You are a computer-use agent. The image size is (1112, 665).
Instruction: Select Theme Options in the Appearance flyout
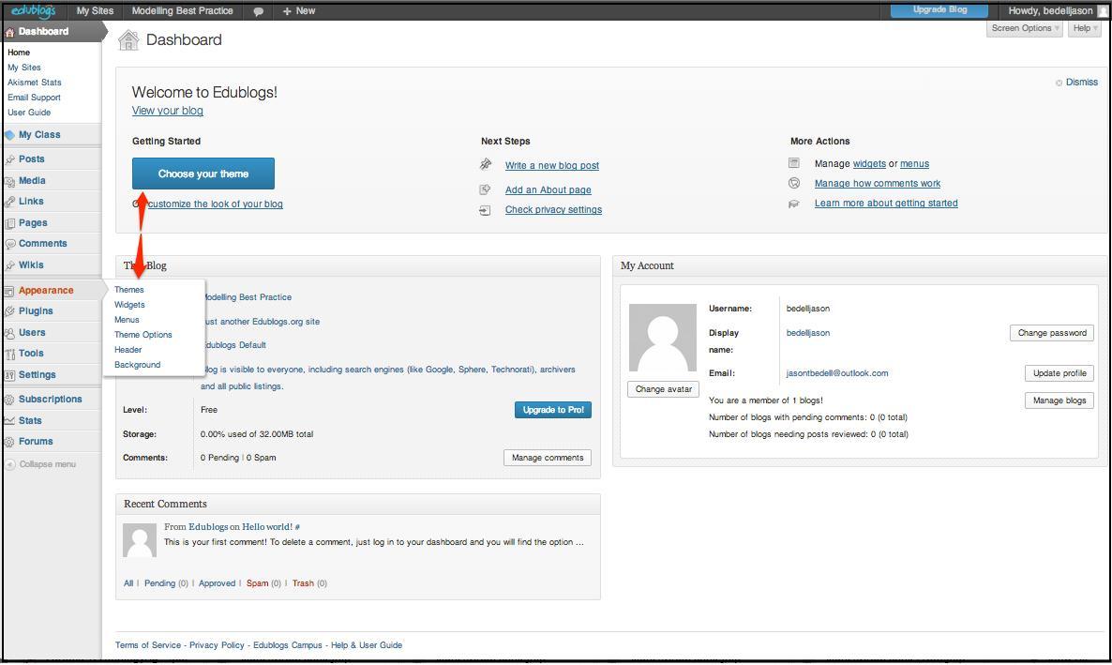pyautogui.click(x=143, y=335)
